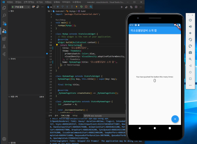The image size is (197, 144).
Task: Click the lightbulb code action on line 11
Action: point(57,45)
